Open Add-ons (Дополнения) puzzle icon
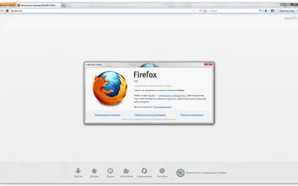Viewport: 298px width, 186px height. [126, 173]
